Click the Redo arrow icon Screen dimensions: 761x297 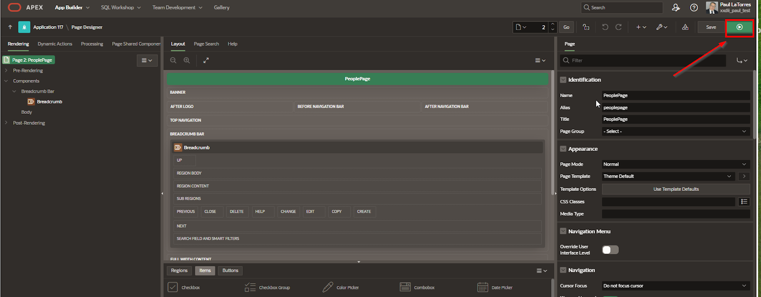pyautogui.click(x=618, y=27)
